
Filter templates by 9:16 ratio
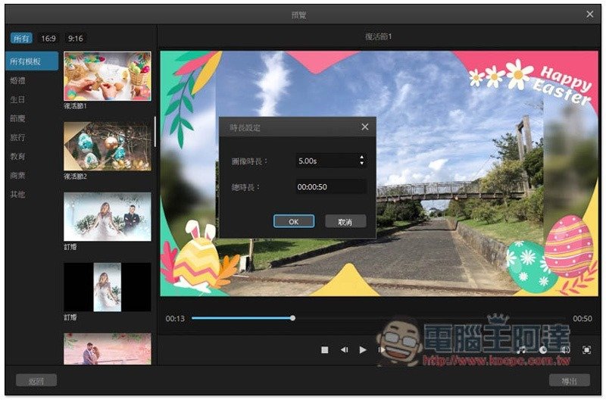[76, 38]
